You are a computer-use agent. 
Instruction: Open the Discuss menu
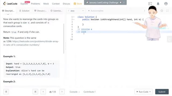[66, 4]
